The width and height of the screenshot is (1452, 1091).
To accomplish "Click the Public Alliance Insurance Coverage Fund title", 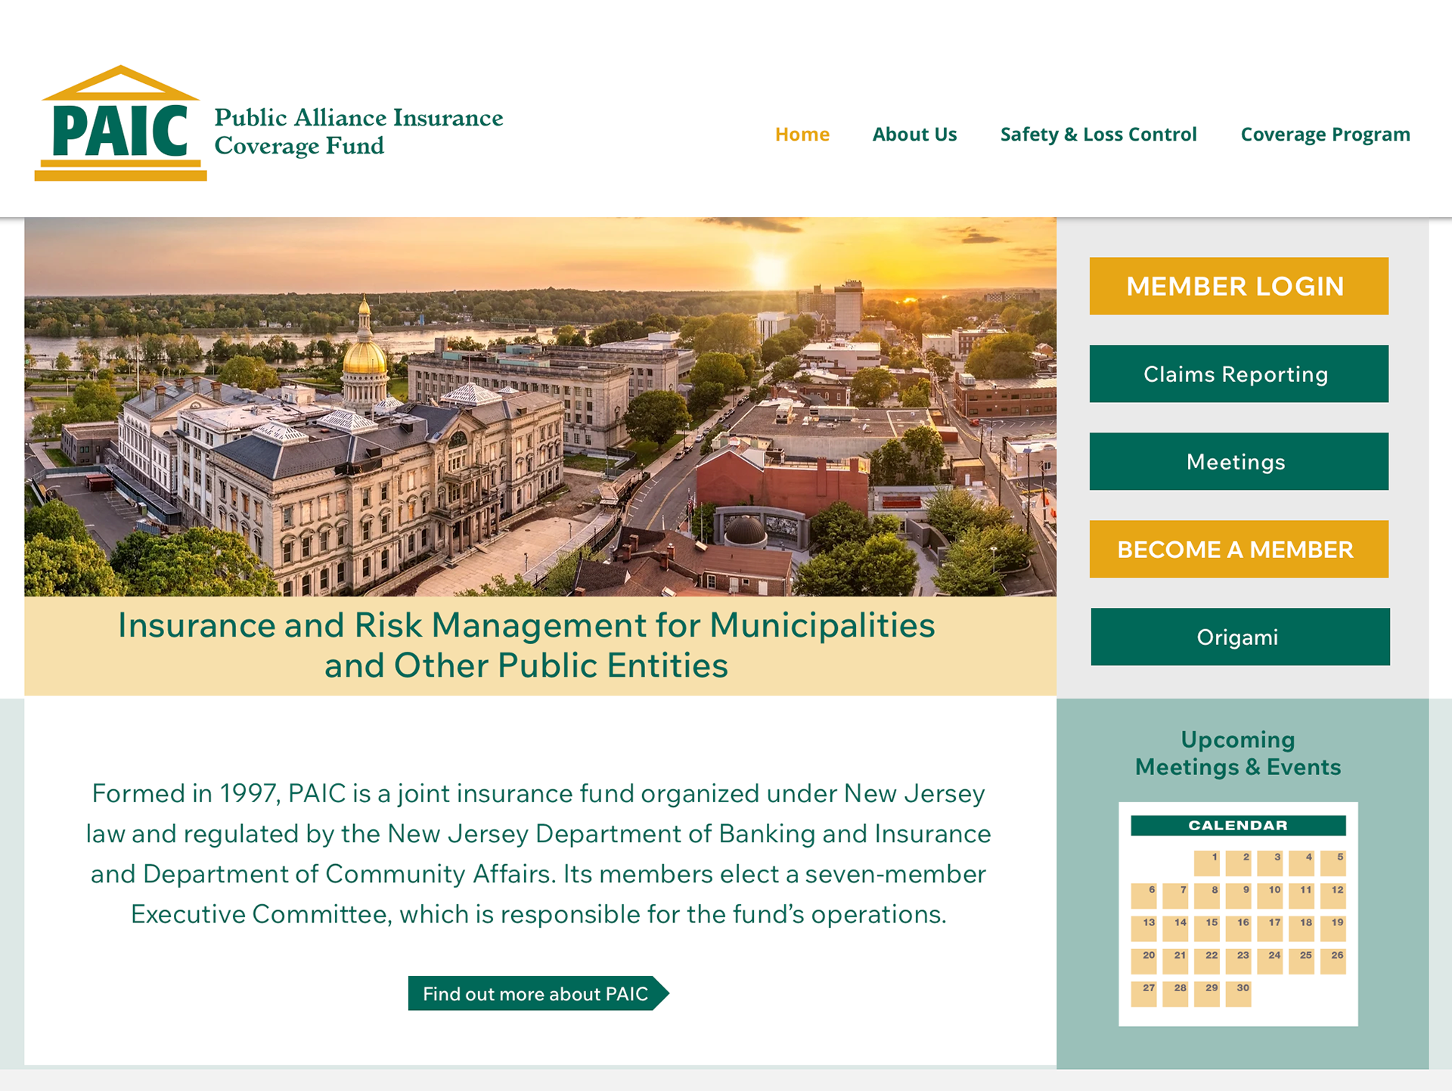I will click(358, 132).
